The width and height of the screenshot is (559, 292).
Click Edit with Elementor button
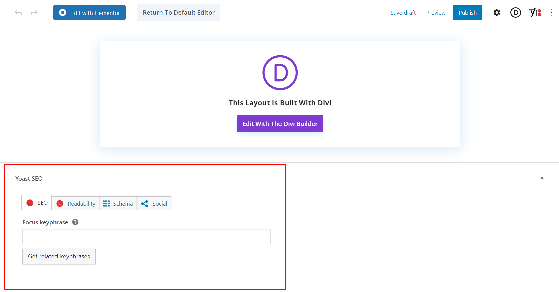click(89, 13)
